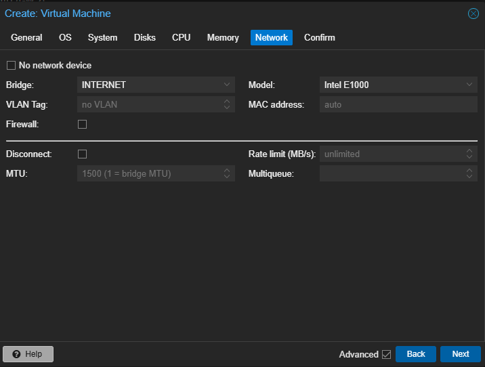Click the MTU input field
The height and width of the screenshot is (367, 485).
click(x=148, y=173)
